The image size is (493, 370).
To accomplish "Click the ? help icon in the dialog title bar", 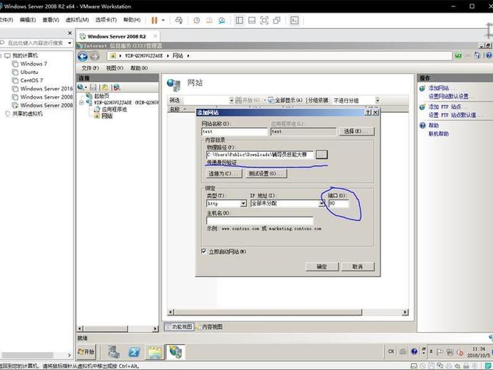I will click(x=368, y=112).
